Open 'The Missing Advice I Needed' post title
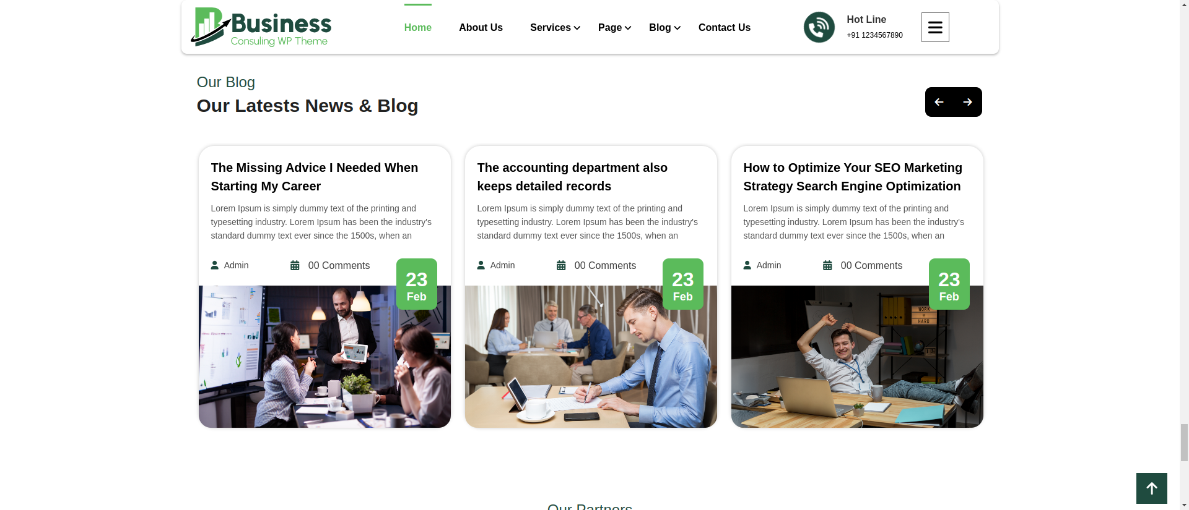The height and width of the screenshot is (510, 1189). (x=315, y=177)
